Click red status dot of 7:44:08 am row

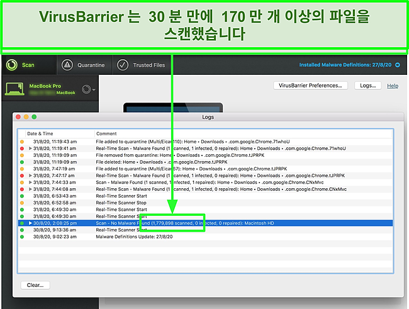(x=22, y=189)
